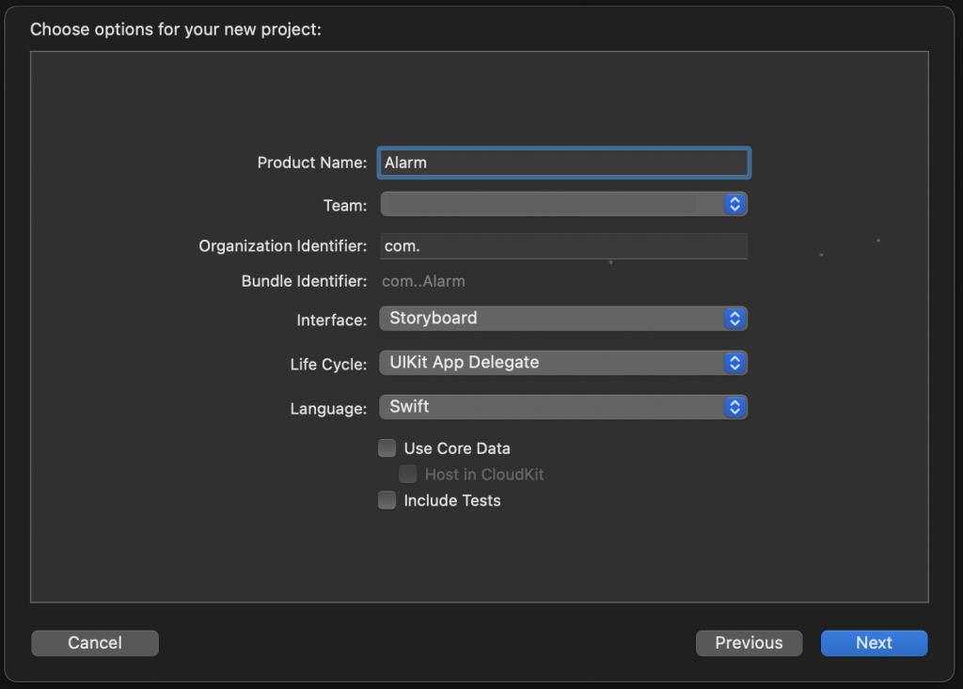
Task: Click the "Choose options for your new project" heading
Action: click(x=176, y=29)
